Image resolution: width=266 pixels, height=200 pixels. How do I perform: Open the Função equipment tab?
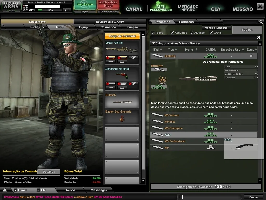pyautogui.click(x=132, y=27)
